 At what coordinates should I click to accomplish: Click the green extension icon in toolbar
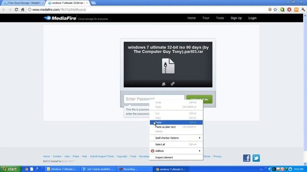pyautogui.click(x=282, y=10)
